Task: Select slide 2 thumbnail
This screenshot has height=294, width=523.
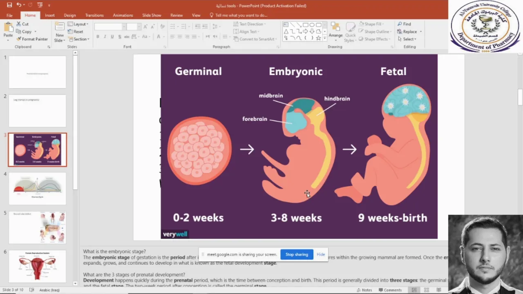Action: 37,111
